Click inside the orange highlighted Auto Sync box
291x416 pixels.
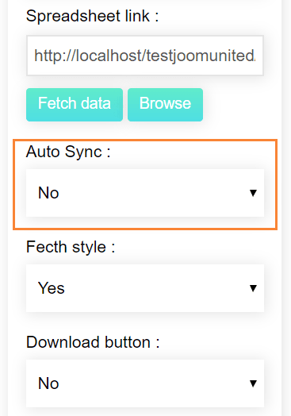pos(145,184)
